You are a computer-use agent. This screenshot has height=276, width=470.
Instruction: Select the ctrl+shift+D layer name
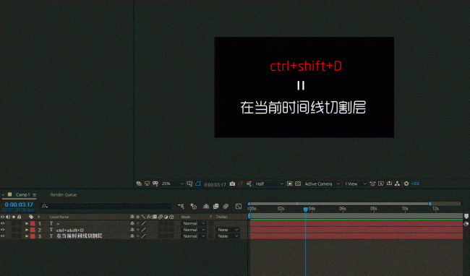click(70, 230)
